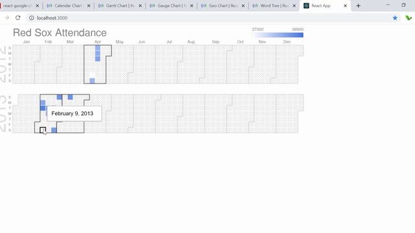Open a new browser tab
Viewport: 415px width, 233px height.
[x=358, y=6]
